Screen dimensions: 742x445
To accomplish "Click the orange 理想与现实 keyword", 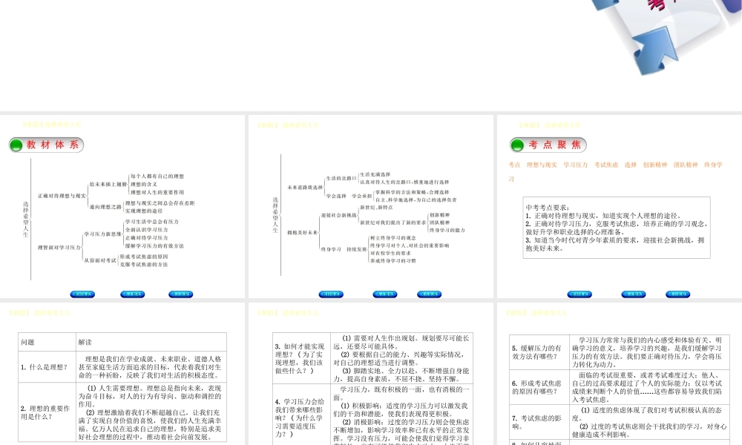I will tap(542, 165).
